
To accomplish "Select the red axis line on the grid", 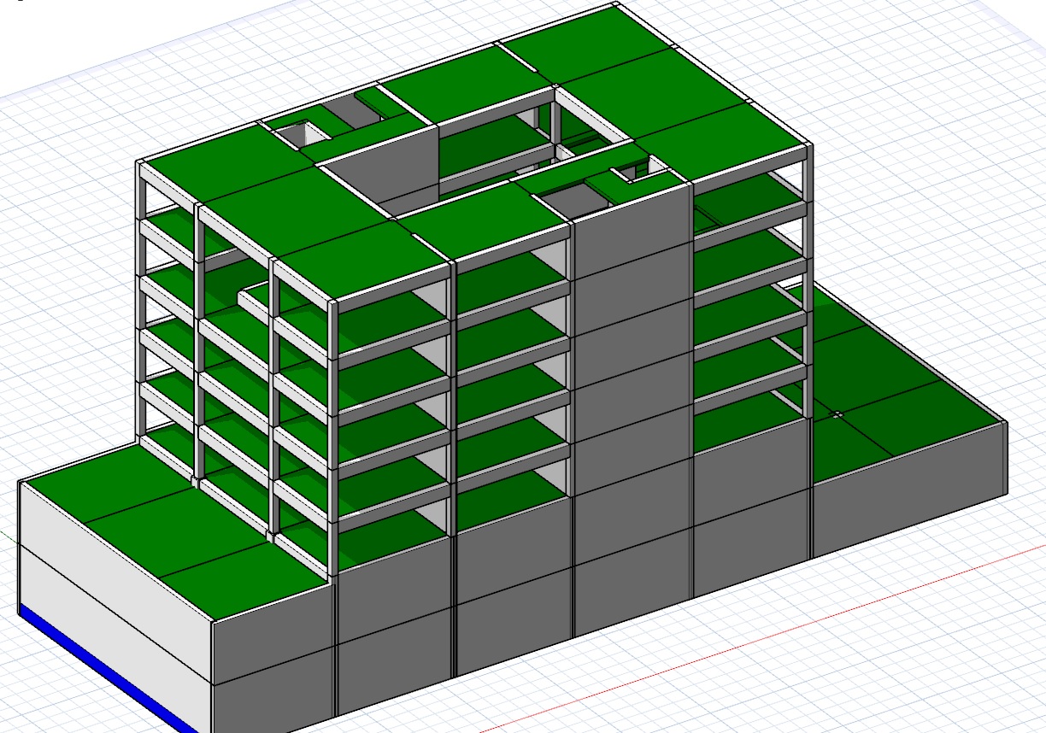I will [769, 634].
